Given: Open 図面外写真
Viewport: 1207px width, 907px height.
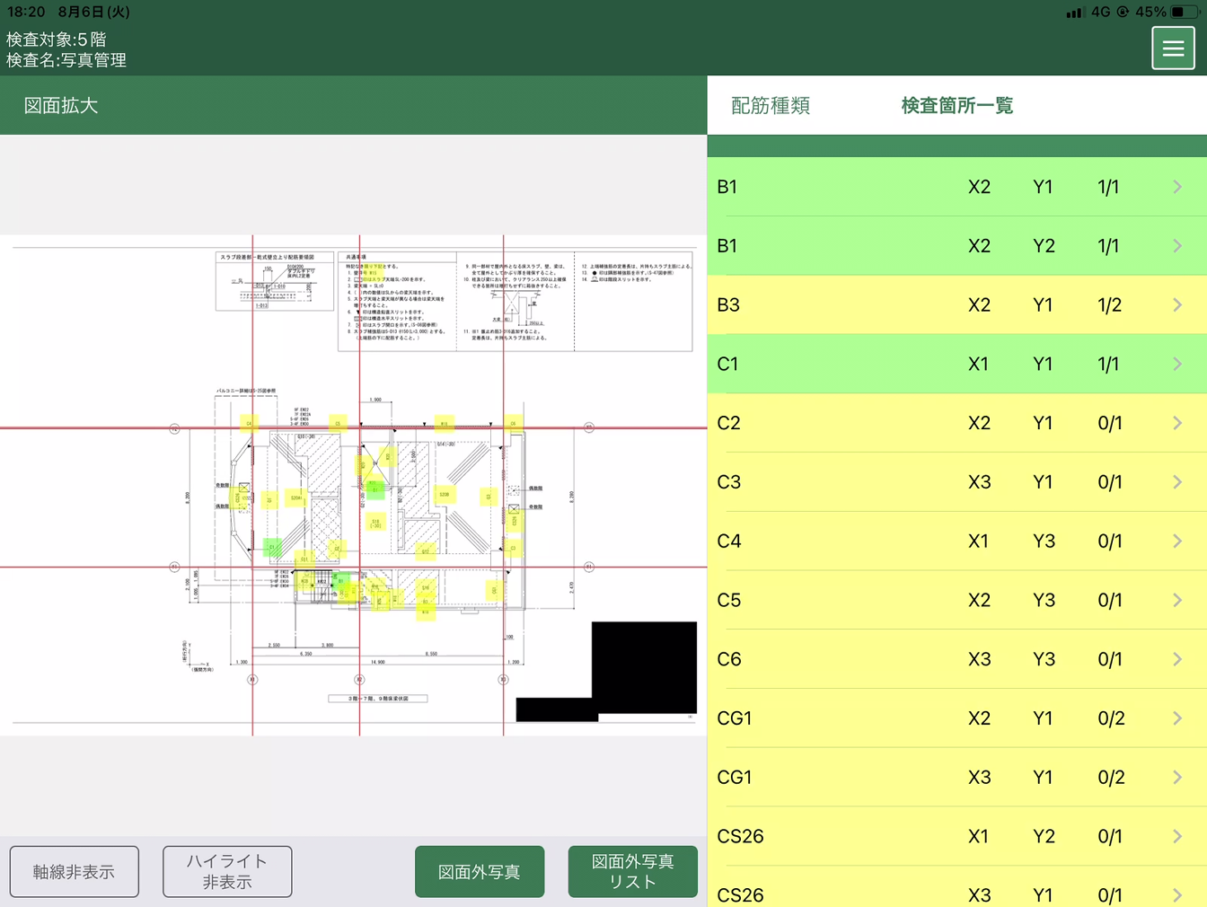Looking at the screenshot, I should (480, 871).
